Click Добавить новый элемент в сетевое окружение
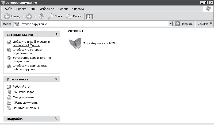This screenshot has width=214, height=125. 32,42
